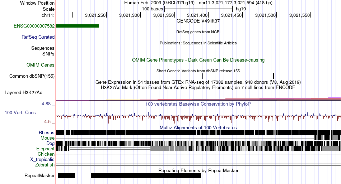Click the Rhesus alignment black bar
The image size is (341, 184).
(x=198, y=132)
